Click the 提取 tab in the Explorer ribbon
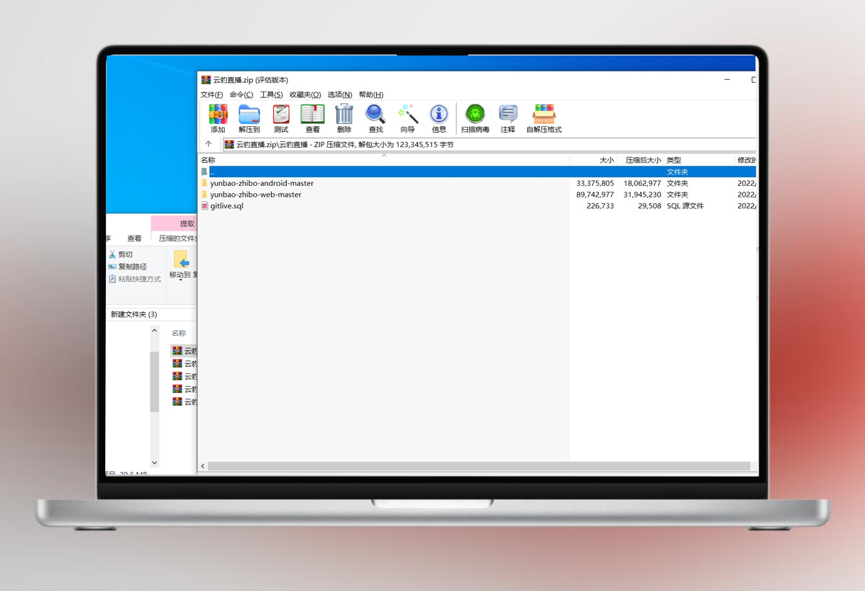The image size is (865, 591). click(187, 223)
